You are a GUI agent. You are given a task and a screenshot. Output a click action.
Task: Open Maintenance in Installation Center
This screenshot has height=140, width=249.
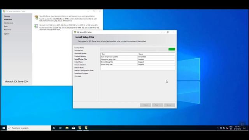9,23
